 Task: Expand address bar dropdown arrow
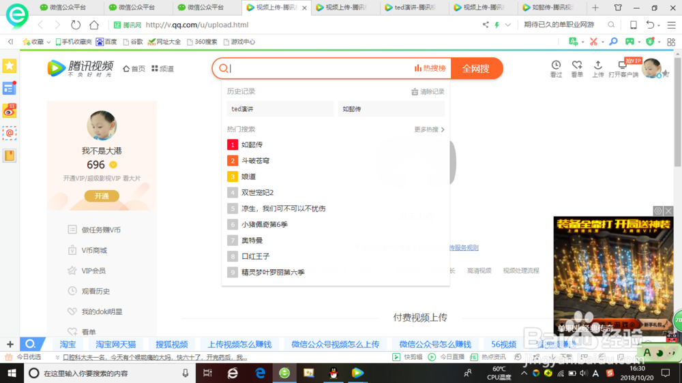[x=507, y=25]
